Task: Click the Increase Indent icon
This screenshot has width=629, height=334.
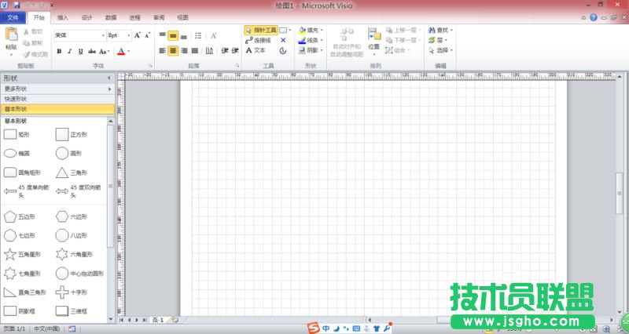Action: (x=235, y=51)
